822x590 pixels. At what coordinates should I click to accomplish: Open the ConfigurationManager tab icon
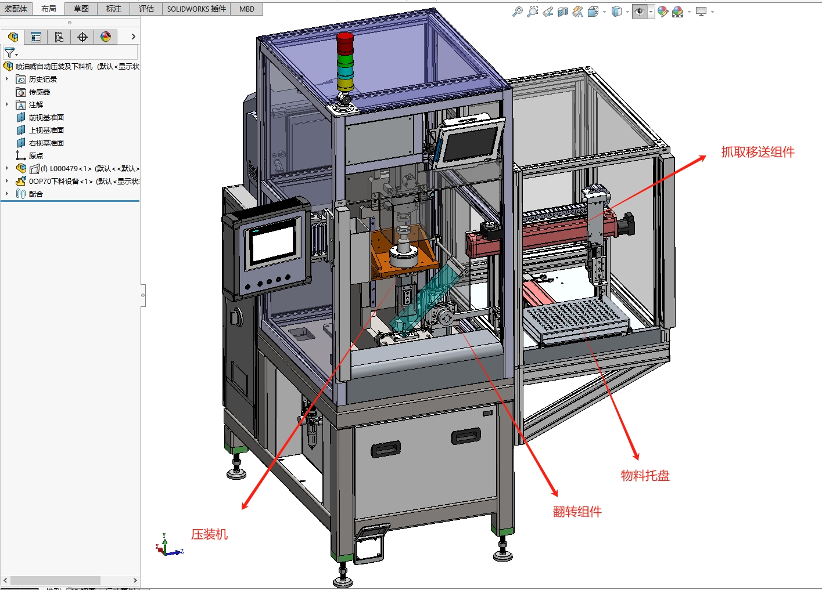(59, 37)
